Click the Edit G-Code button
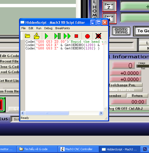 (10, 56)
